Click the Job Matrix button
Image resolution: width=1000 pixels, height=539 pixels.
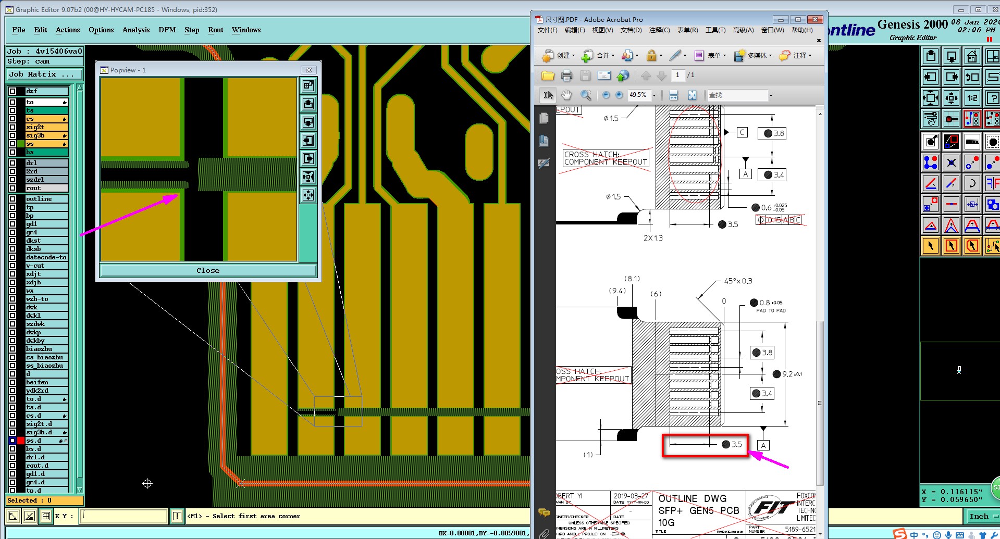coord(44,74)
